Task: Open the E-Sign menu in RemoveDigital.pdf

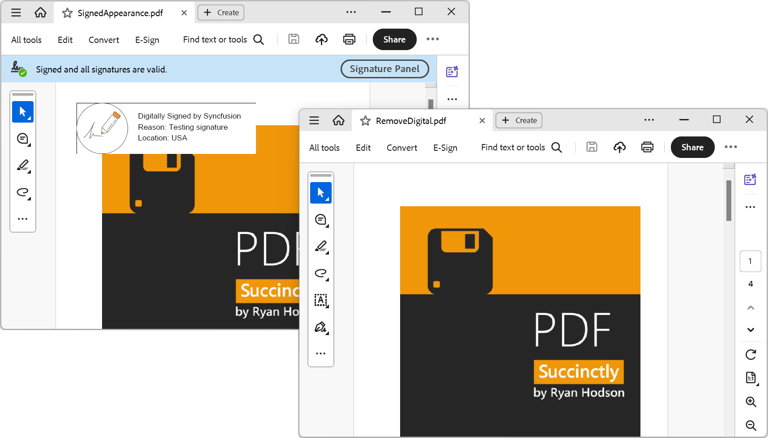Action: [445, 148]
